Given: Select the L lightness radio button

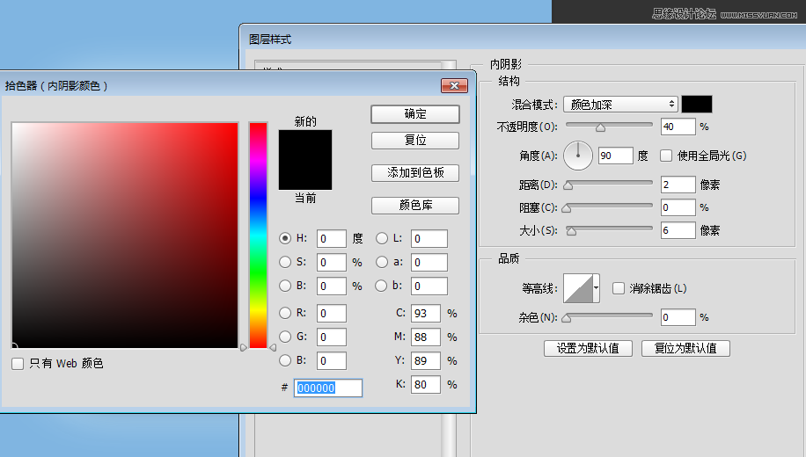Looking at the screenshot, I should (381, 238).
